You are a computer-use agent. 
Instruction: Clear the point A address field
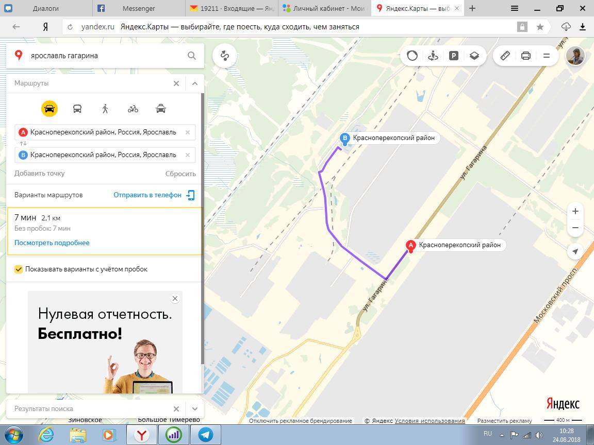click(x=188, y=132)
